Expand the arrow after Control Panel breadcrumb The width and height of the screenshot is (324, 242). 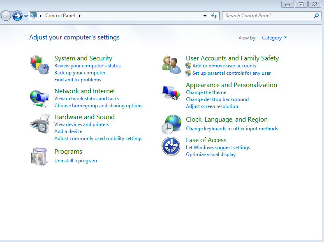coord(80,16)
